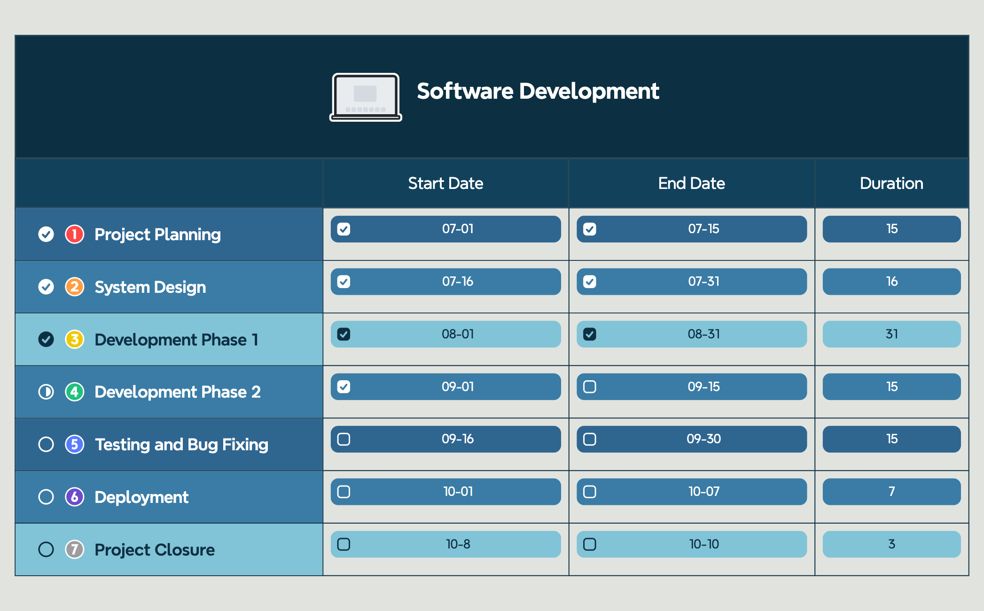This screenshot has height=611, width=984.
Task: Select the blue number 5 badge beside Testing and Bug Fixing
Action: [74, 444]
